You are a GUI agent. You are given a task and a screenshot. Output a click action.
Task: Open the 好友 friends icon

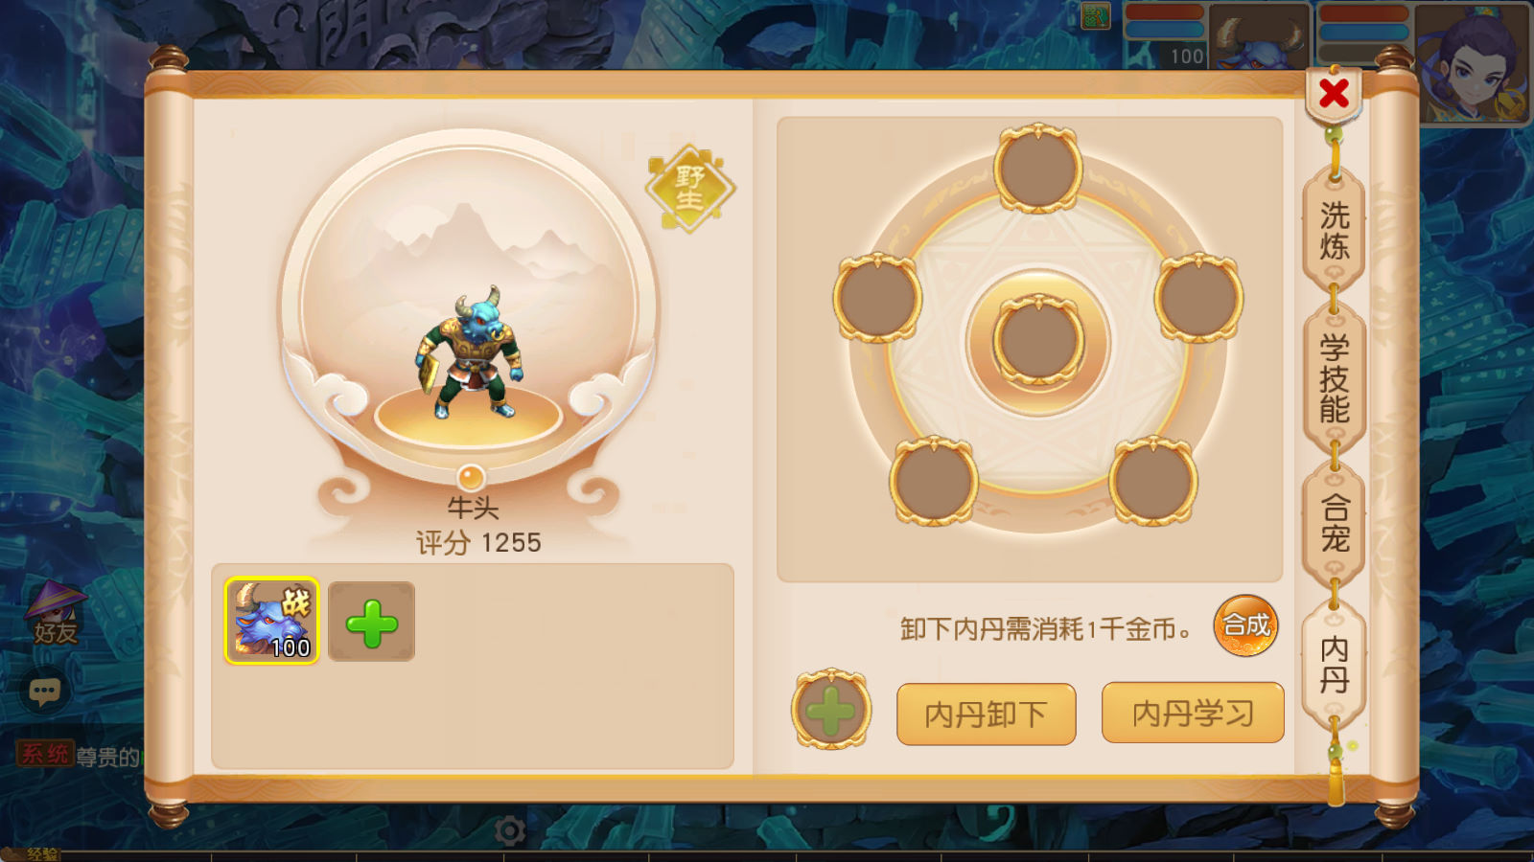[55, 613]
